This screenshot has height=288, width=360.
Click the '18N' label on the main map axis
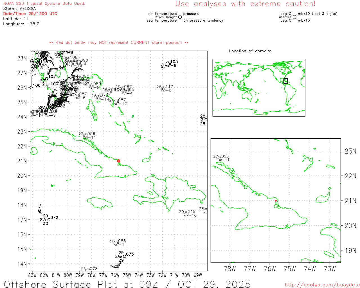coord(22,205)
